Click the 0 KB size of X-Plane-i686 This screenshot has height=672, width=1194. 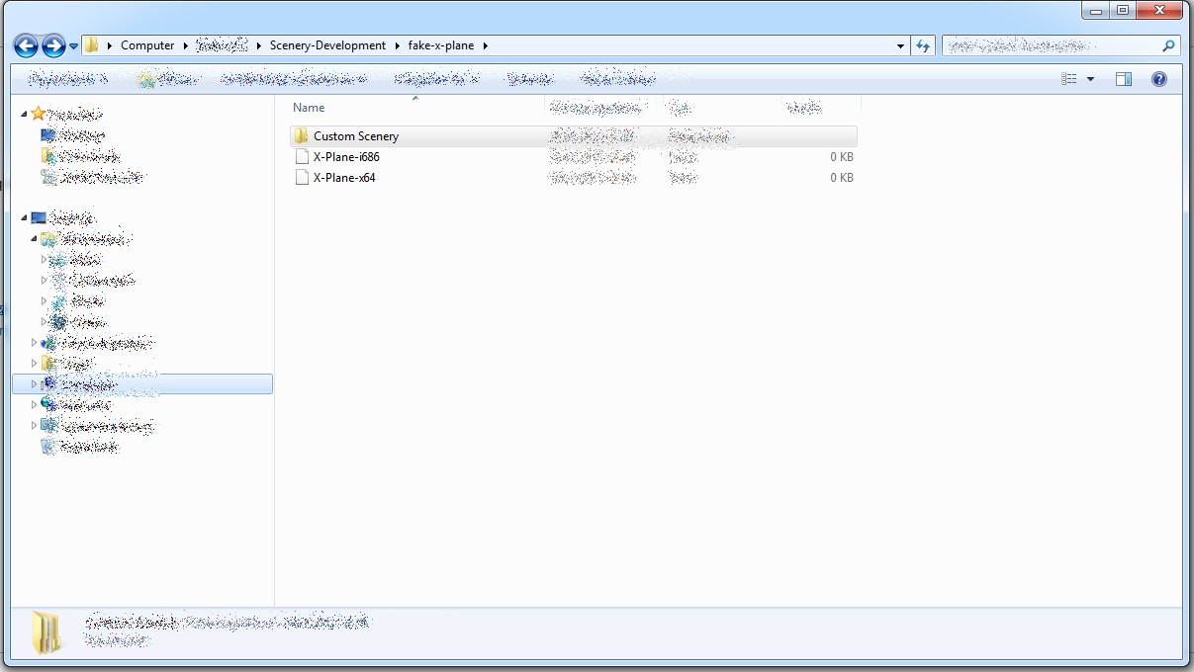[x=842, y=157]
